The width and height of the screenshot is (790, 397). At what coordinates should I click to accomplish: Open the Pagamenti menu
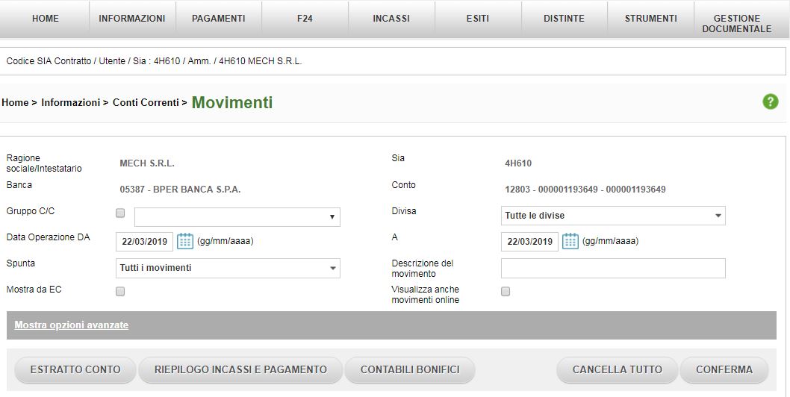coord(218,19)
